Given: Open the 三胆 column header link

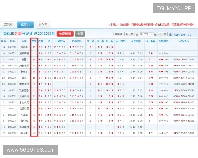Looking at the screenshot, I should (x=48, y=41).
